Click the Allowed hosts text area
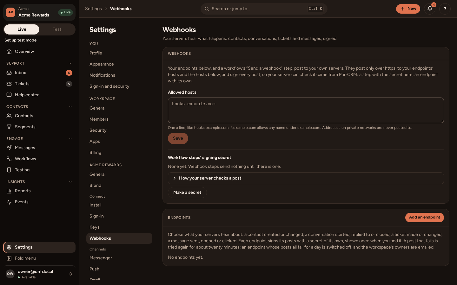457x285 pixels. [x=306, y=110]
